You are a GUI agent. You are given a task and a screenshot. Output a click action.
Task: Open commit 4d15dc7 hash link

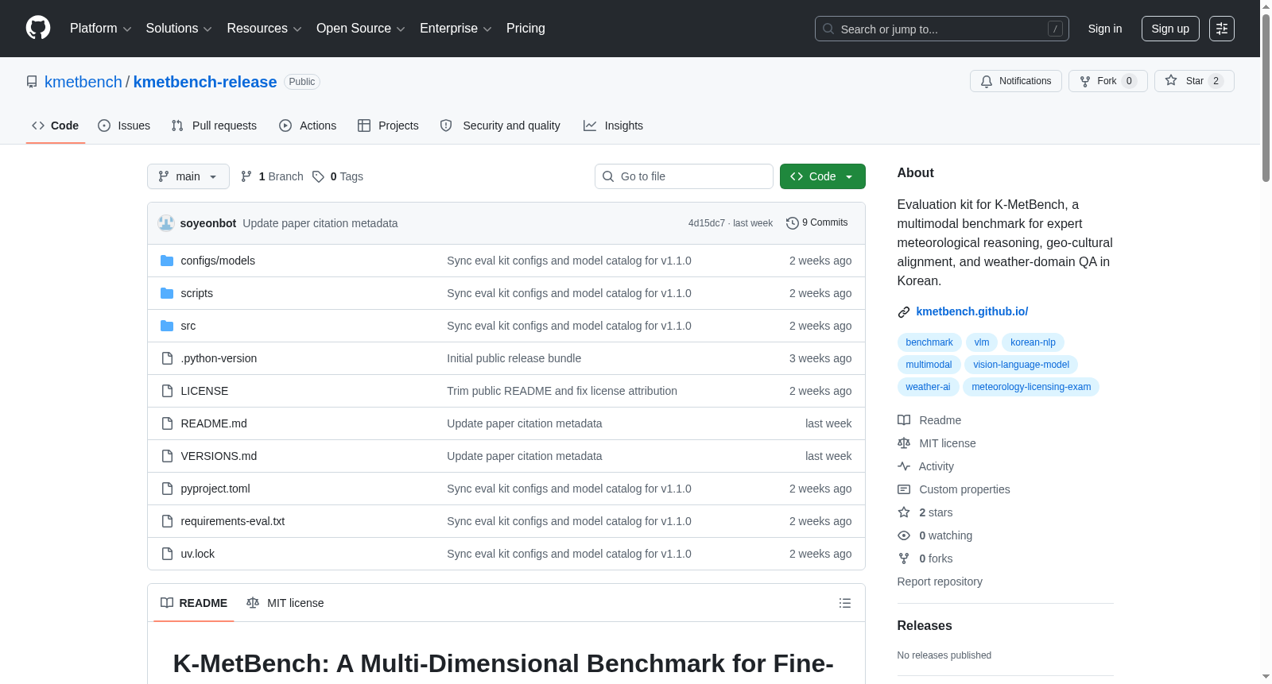(707, 223)
